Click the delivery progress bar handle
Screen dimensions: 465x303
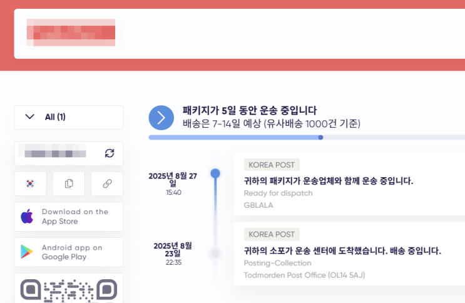click(x=320, y=137)
